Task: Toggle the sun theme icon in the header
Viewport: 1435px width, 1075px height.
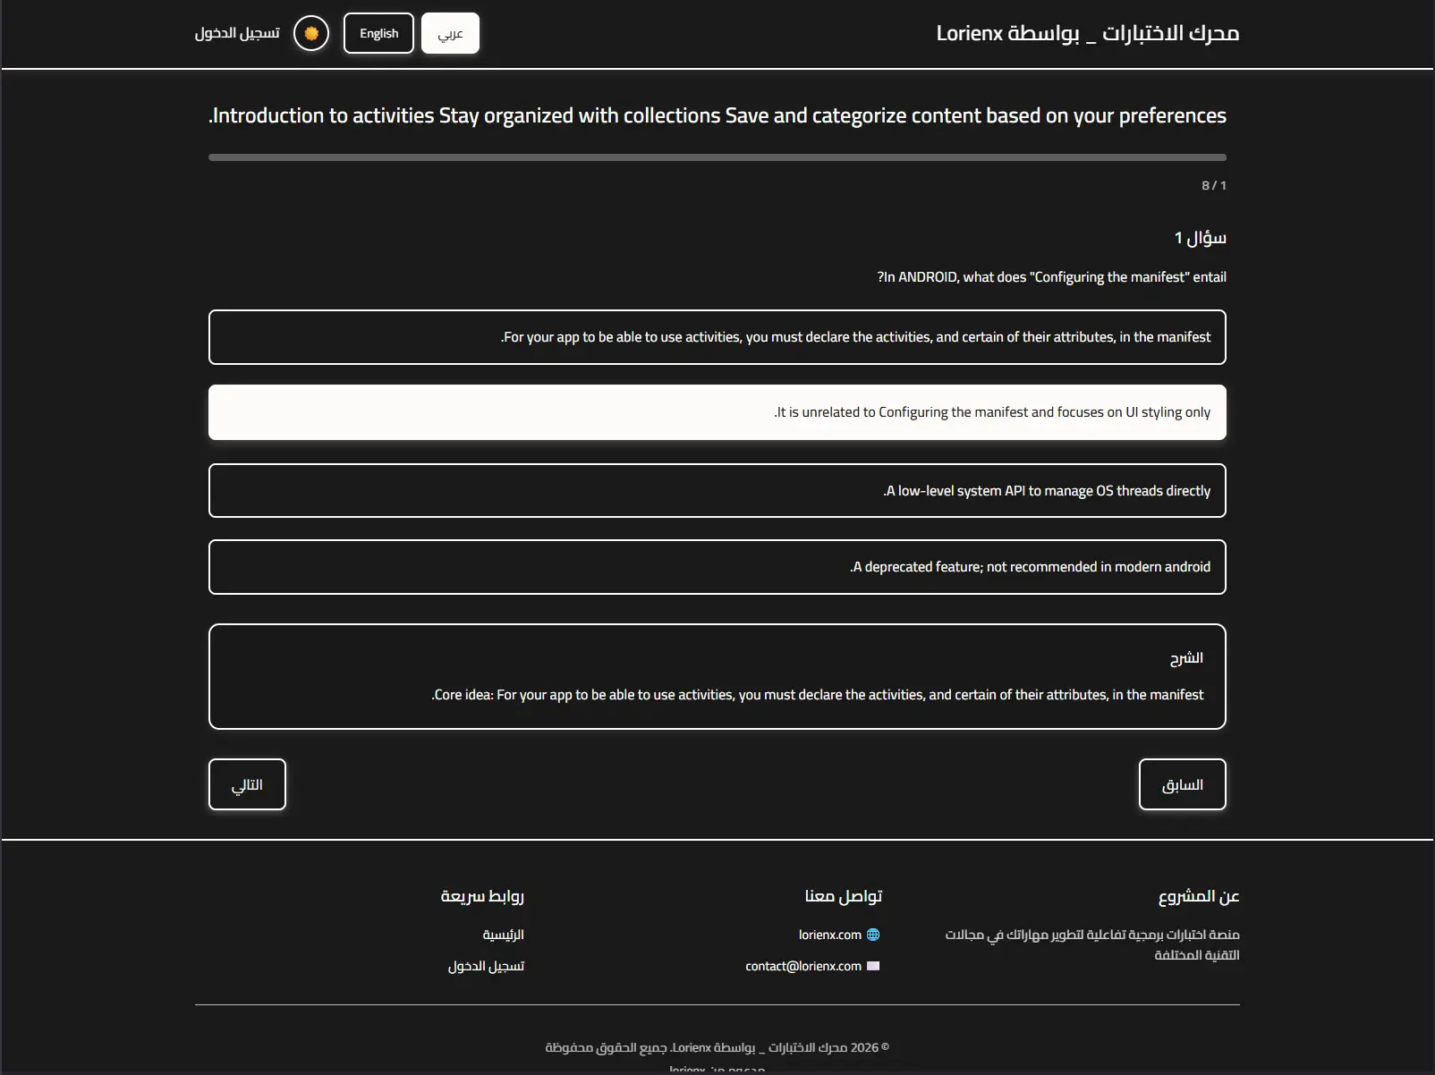Action: (x=310, y=32)
